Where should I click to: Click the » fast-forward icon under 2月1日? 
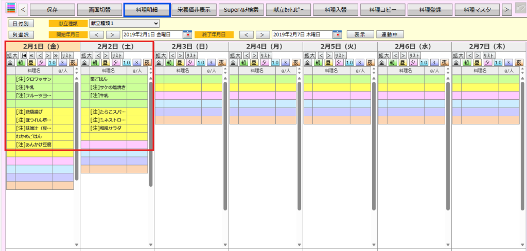pos(56,55)
